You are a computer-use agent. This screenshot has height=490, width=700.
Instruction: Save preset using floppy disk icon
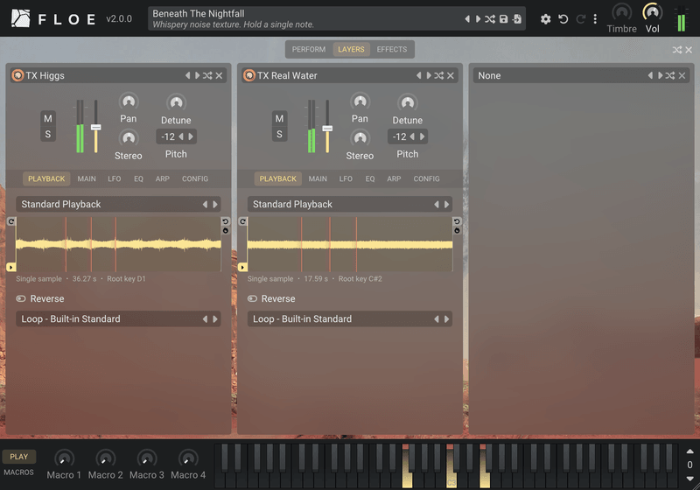coord(504,19)
